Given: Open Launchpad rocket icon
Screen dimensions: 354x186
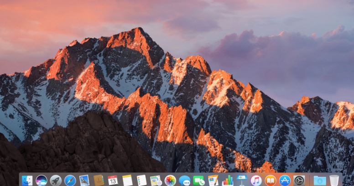Looking at the screenshot, I should pyautogui.click(x=56, y=181).
